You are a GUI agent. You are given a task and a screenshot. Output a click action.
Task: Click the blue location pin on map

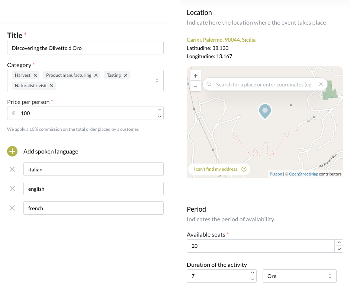[265, 111]
